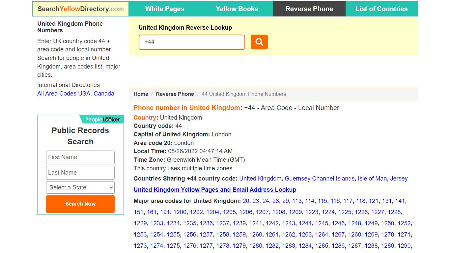The height and width of the screenshot is (253, 450).
Task: Select area code 1229
Action: [140, 223]
